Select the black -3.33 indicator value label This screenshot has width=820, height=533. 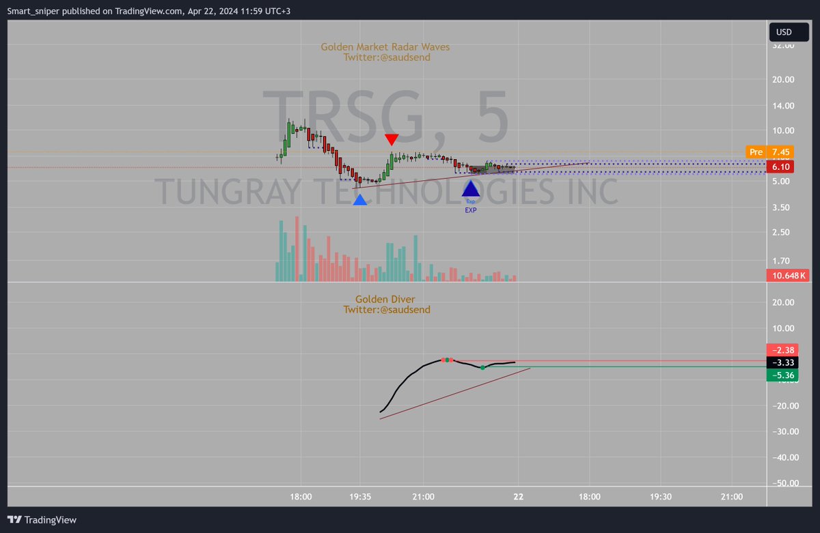tap(781, 362)
